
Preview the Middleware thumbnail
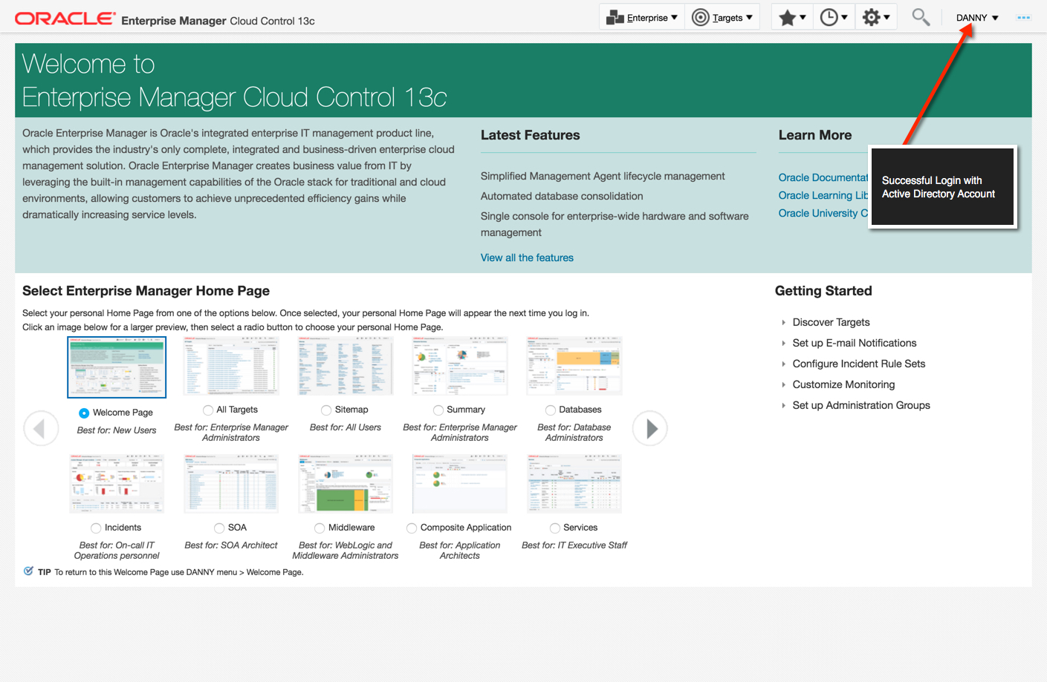(346, 484)
